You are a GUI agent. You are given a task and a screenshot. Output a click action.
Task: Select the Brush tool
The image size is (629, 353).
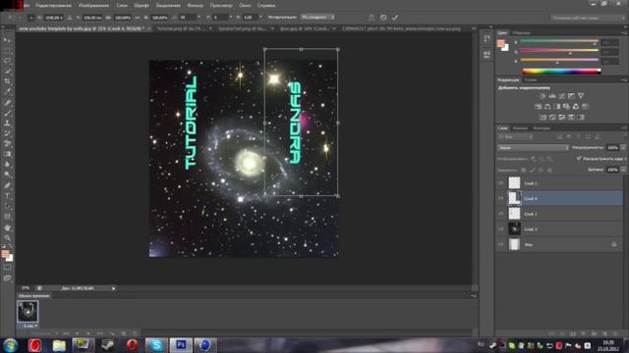[7, 113]
